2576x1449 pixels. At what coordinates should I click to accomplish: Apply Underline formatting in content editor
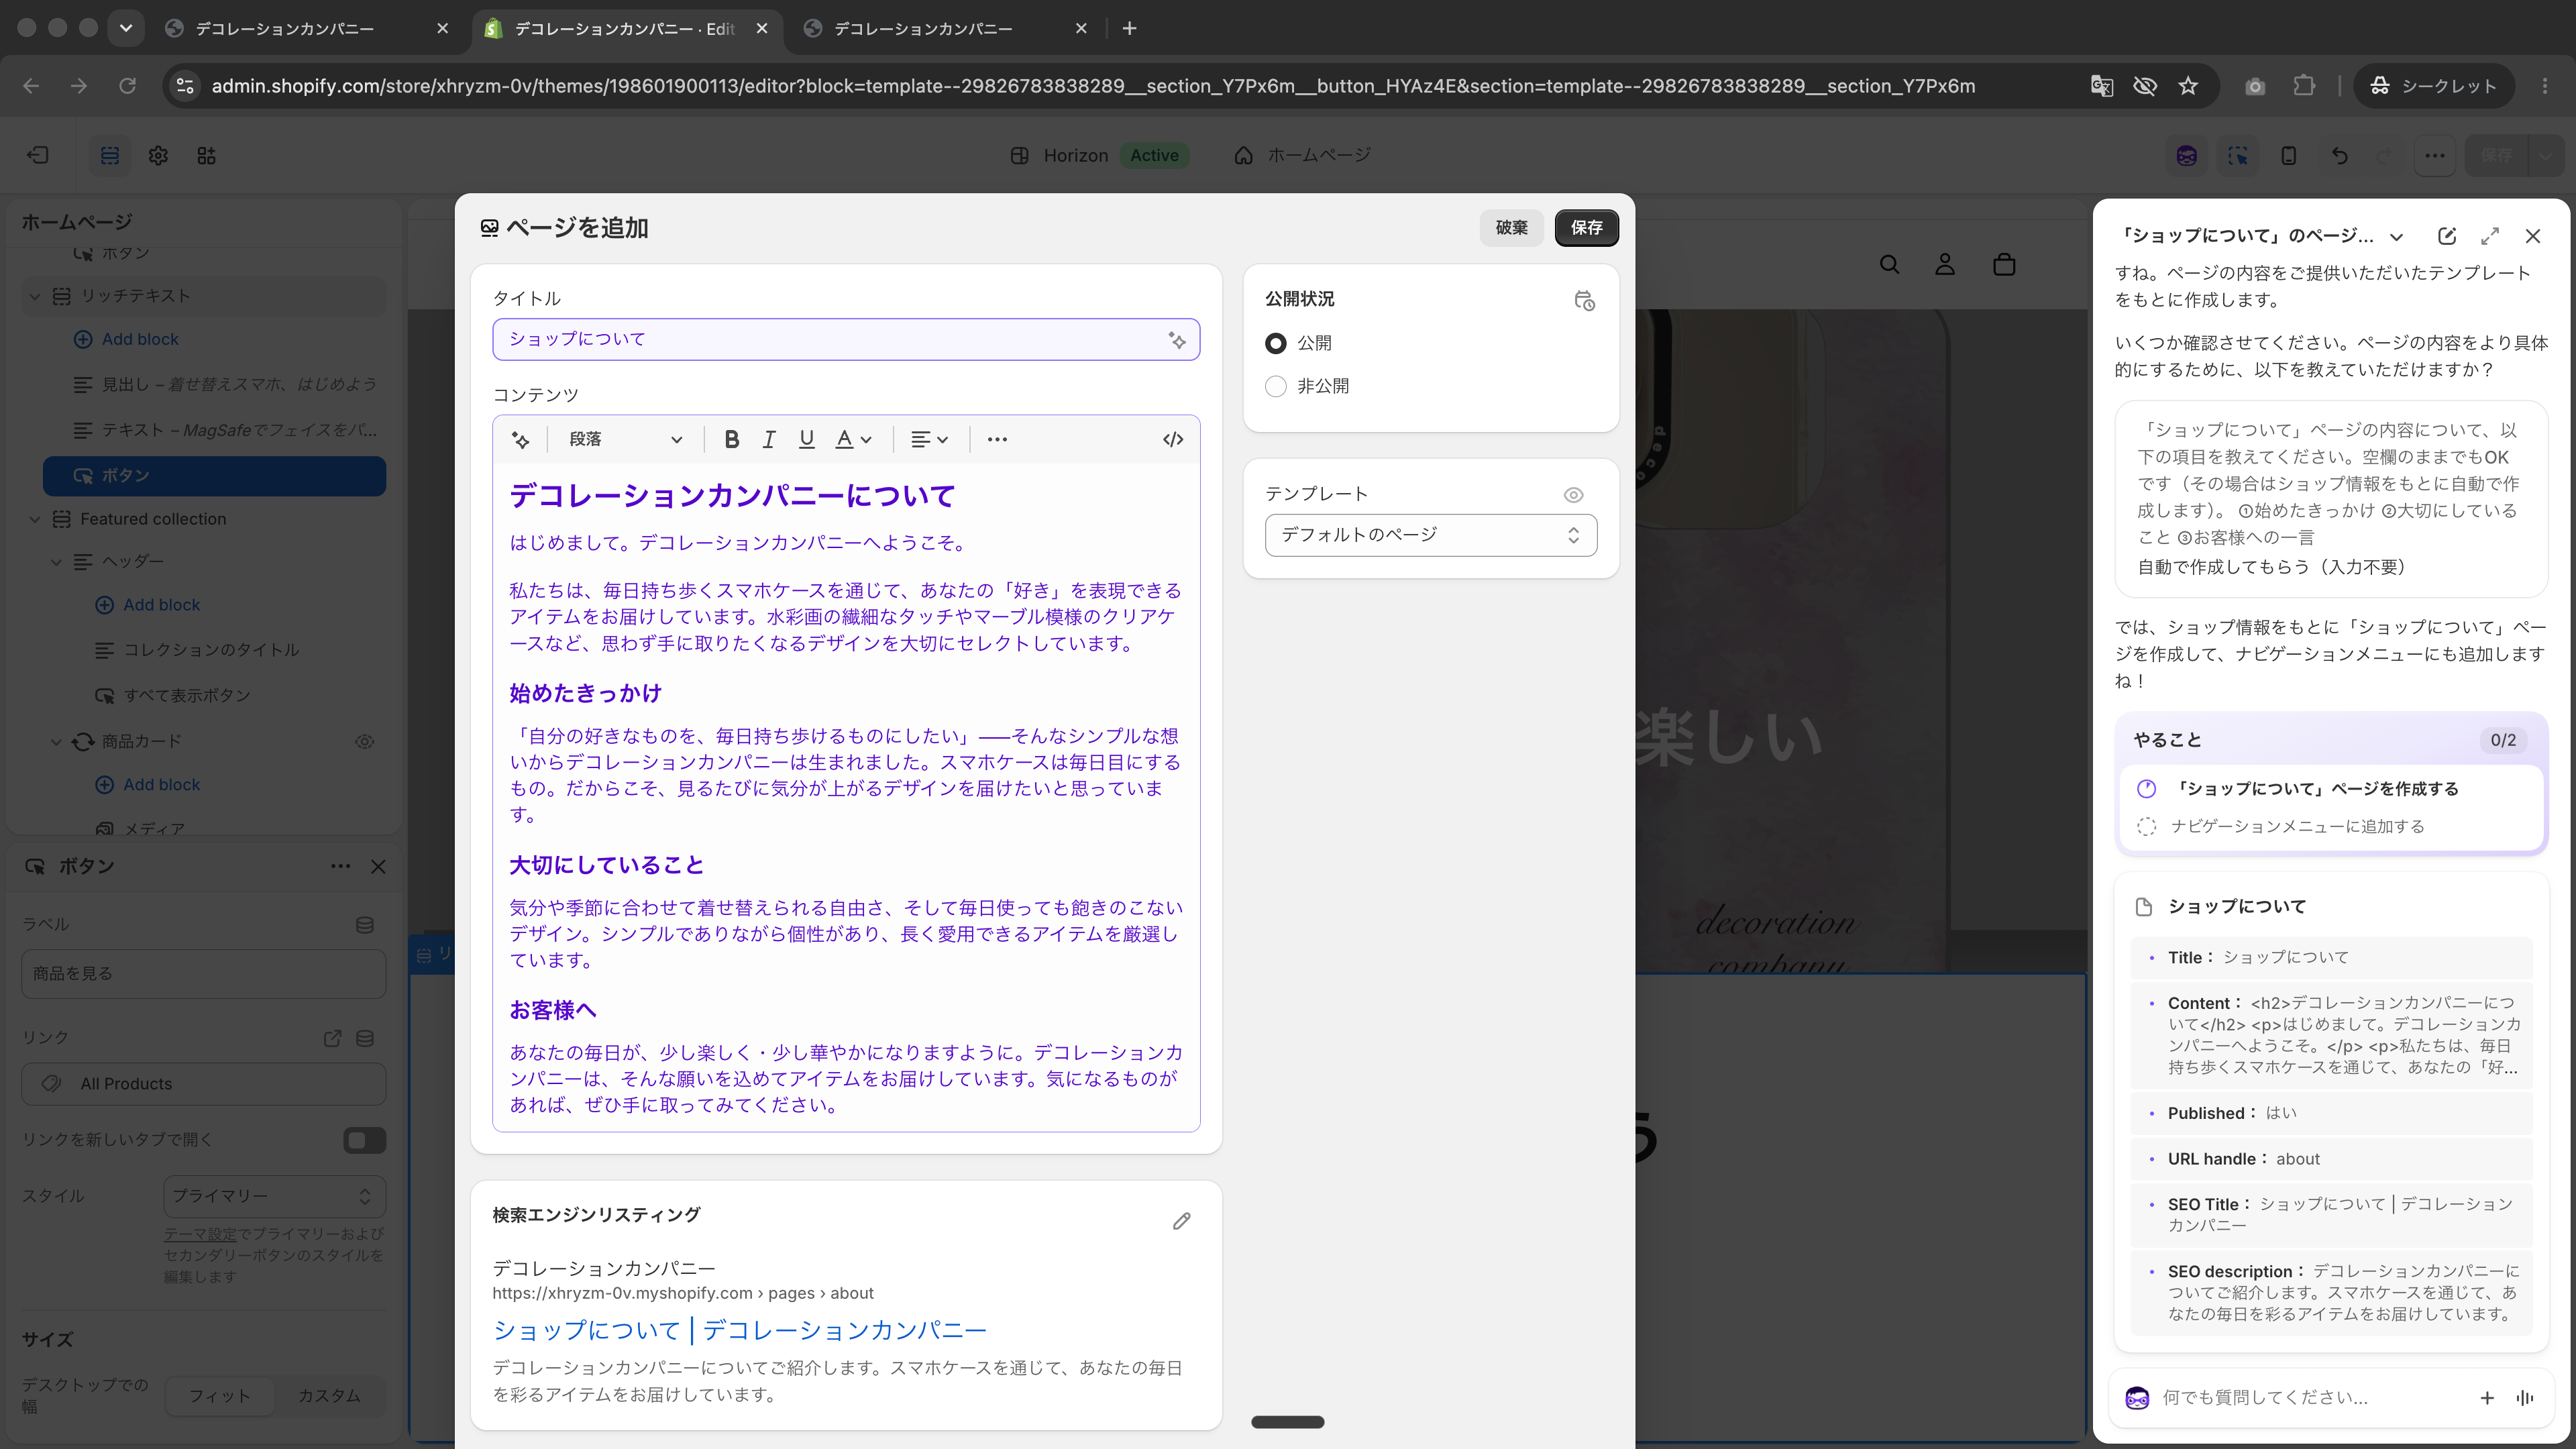pos(806,439)
